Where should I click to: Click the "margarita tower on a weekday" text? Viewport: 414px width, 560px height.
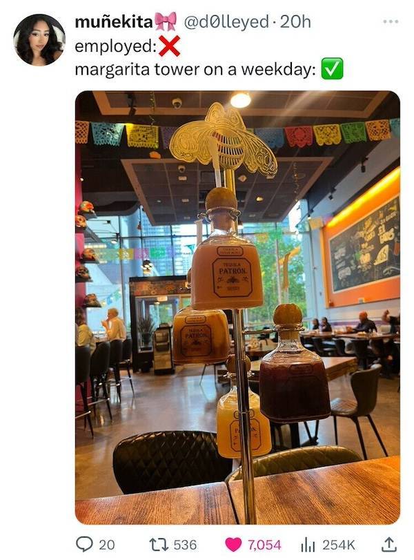tap(195, 69)
